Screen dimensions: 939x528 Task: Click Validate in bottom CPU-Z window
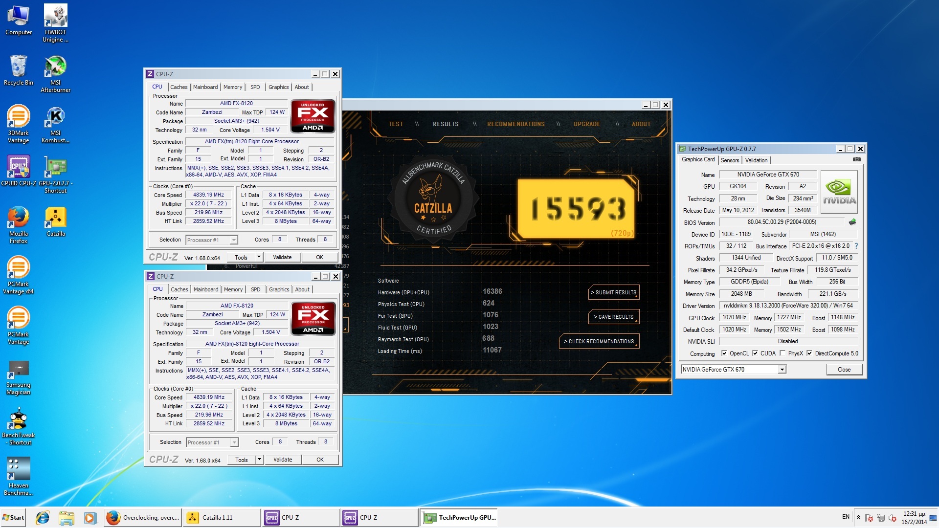tap(283, 460)
